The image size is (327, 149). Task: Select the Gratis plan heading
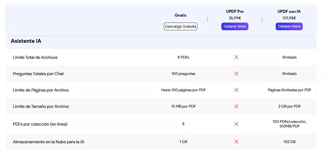[x=181, y=15]
